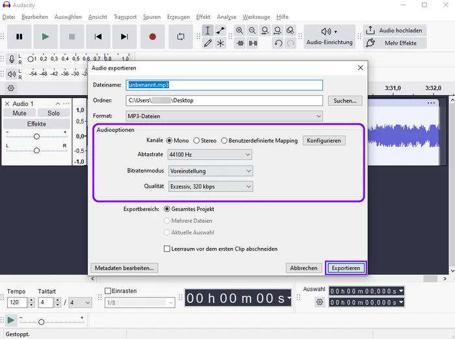This screenshot has width=455, height=339.
Task: Open the Datei menu
Action: pyautogui.click(x=8, y=17)
